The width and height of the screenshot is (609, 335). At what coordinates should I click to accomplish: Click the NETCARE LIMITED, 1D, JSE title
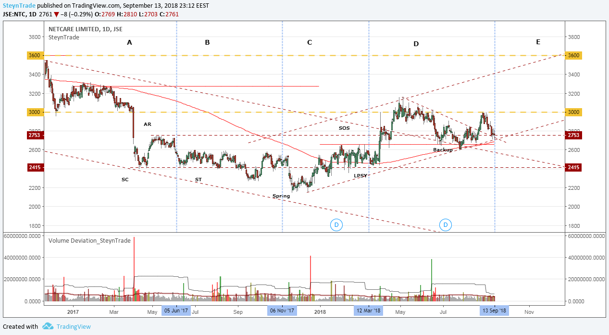(86, 29)
